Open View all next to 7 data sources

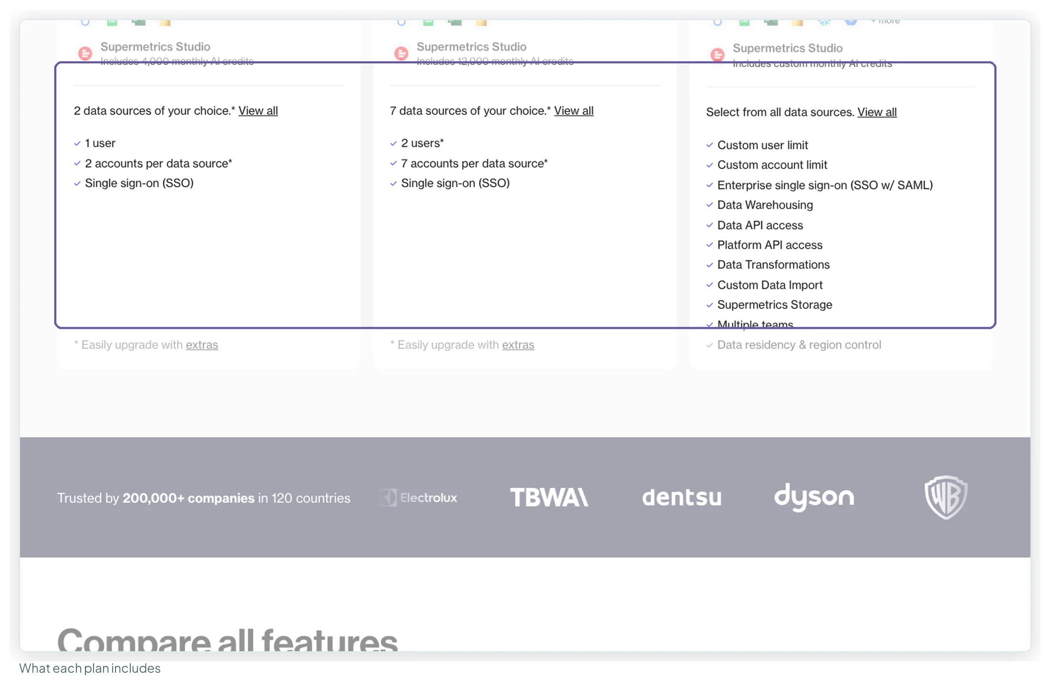coord(574,111)
